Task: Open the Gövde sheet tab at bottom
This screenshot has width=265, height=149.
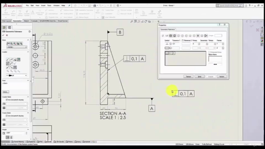Action: [x=48, y=142]
